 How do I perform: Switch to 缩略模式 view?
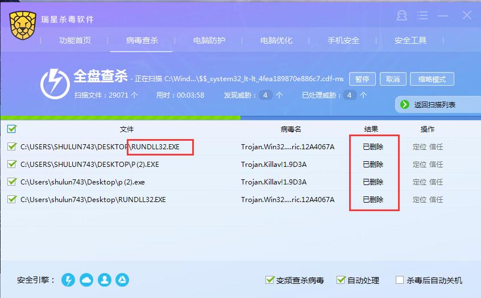(x=432, y=79)
